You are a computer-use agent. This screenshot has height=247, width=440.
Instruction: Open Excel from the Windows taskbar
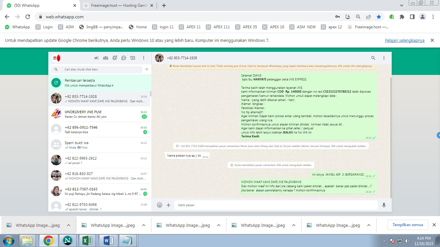coord(87,241)
